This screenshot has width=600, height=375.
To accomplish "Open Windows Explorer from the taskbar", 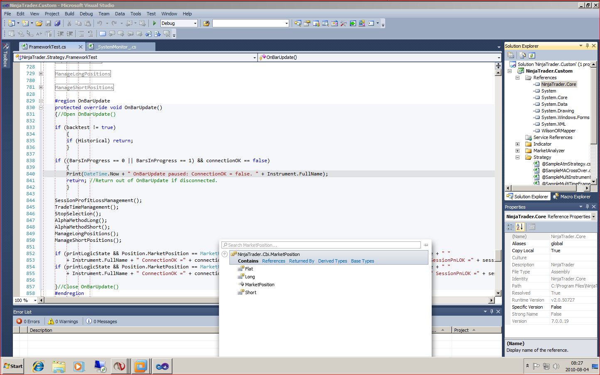I will click(x=59, y=366).
